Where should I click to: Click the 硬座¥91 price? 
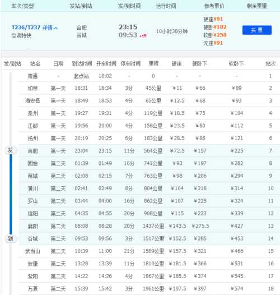click(213, 19)
